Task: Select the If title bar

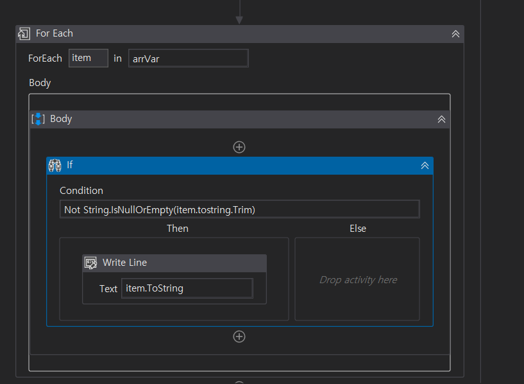Action: click(240, 166)
